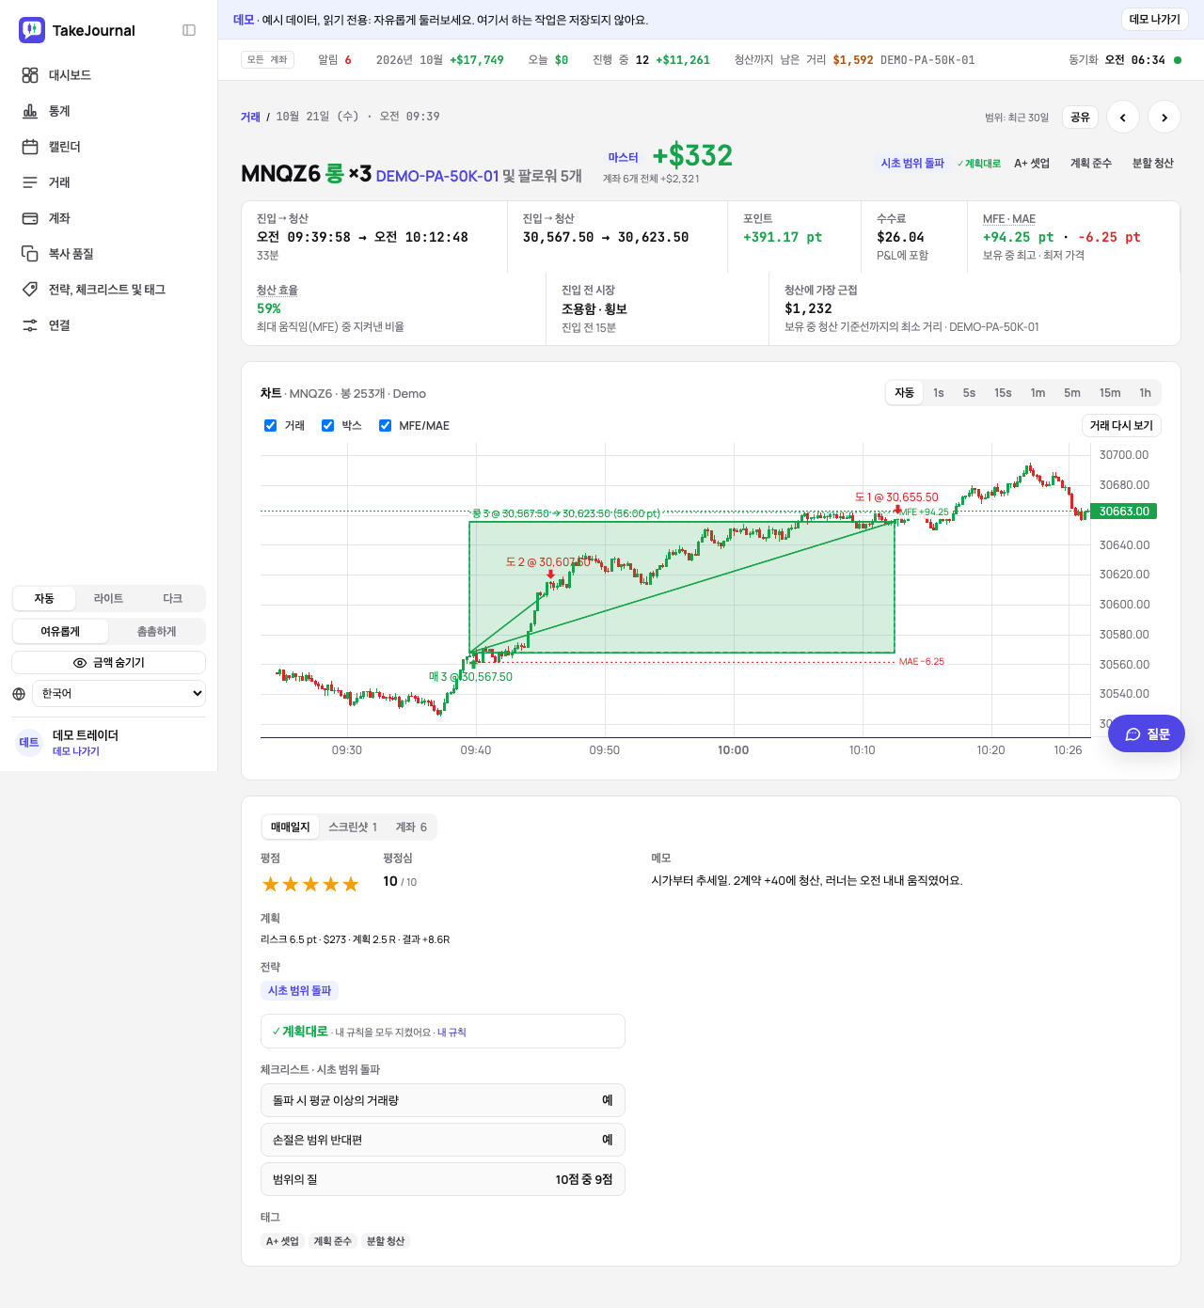Collapse the sidebar panel icon

(x=189, y=30)
